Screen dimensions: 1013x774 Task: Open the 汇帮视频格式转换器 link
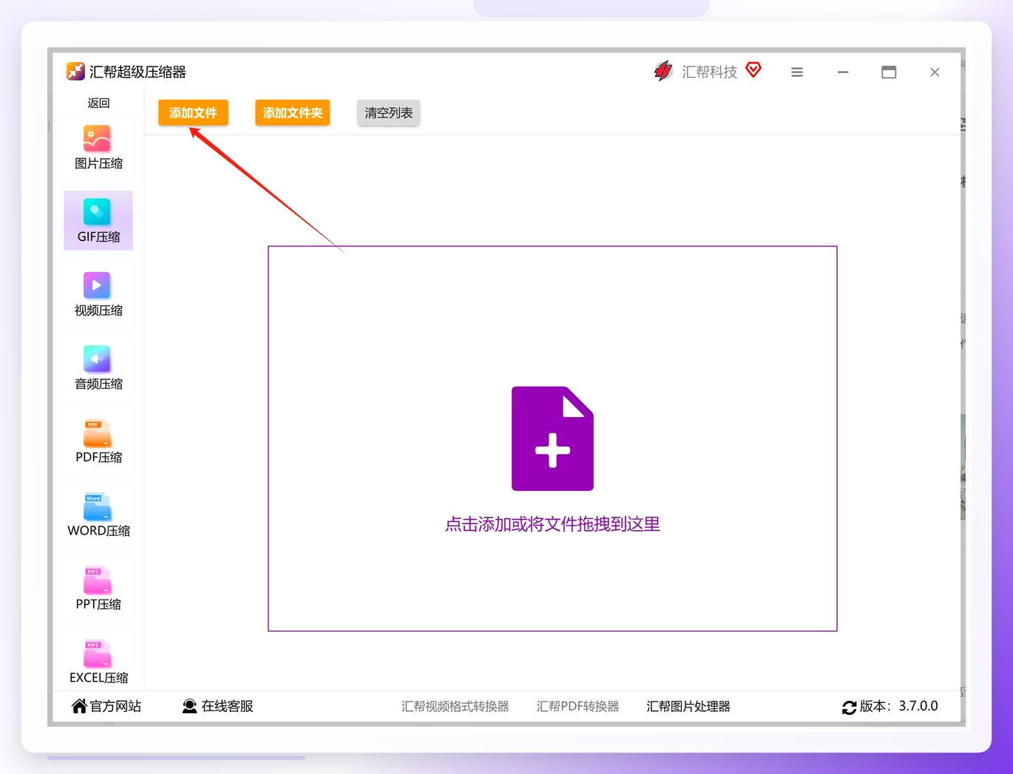coord(455,706)
